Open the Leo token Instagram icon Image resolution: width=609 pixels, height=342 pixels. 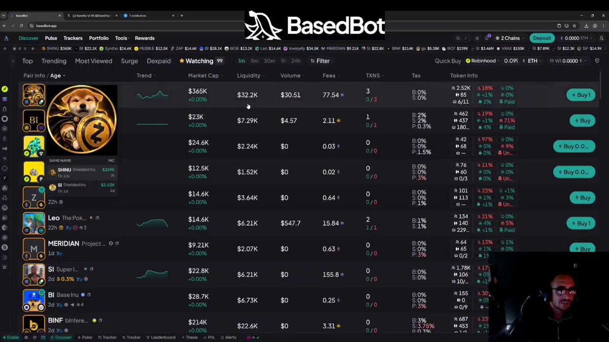[x=76, y=227]
